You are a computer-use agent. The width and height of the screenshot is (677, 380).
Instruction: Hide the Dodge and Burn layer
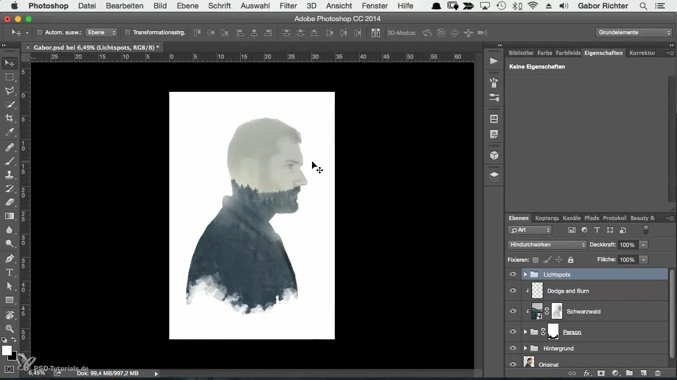(x=513, y=291)
